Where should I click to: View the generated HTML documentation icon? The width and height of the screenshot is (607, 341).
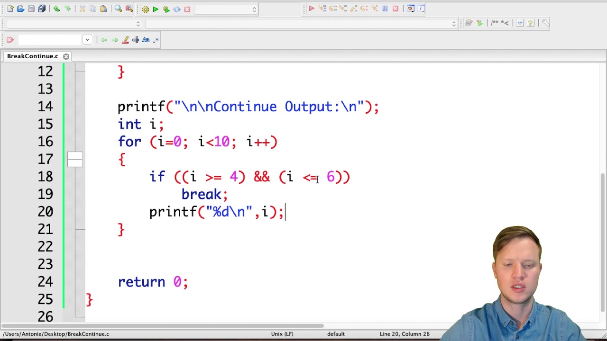pyautogui.click(x=520, y=23)
